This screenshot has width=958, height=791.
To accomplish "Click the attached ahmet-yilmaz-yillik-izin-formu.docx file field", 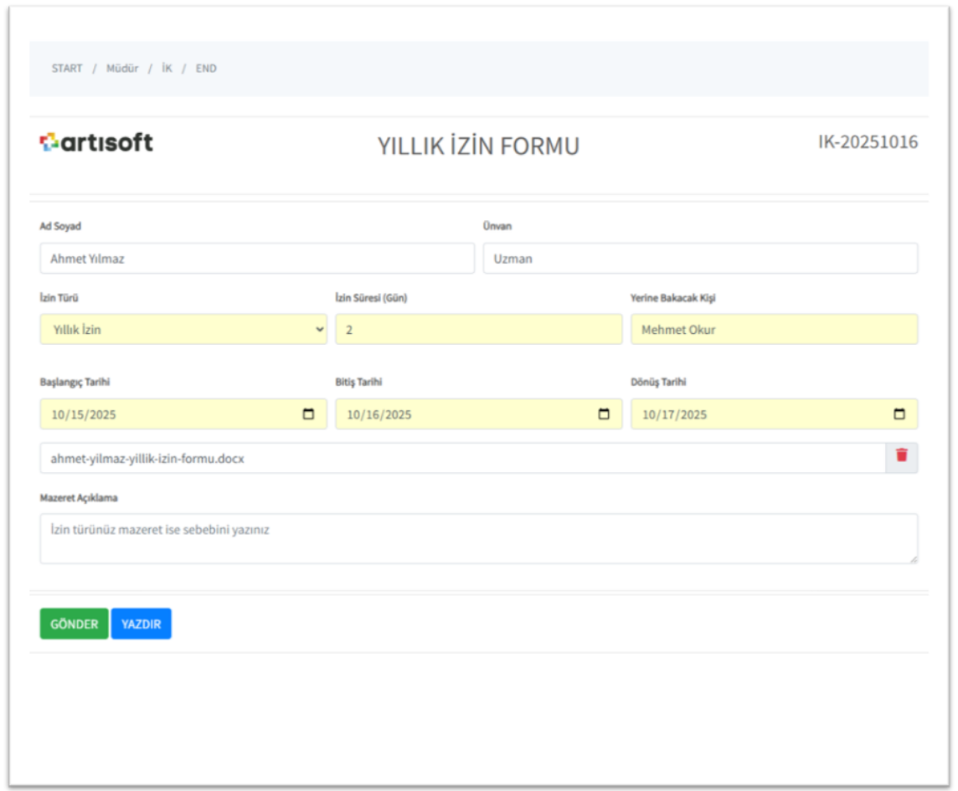I will (461, 459).
